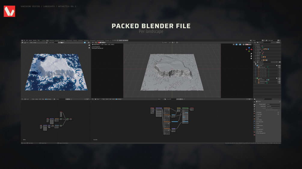Open the World properties tab icon

(255, 113)
